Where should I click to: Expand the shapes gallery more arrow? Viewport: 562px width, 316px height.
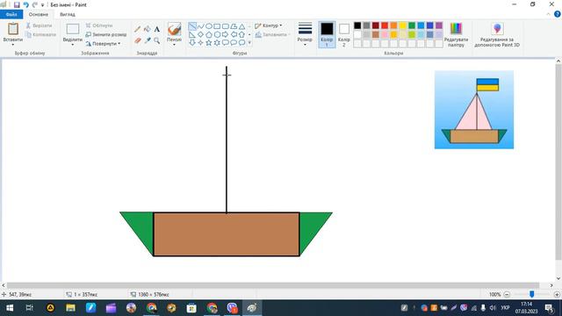(x=249, y=43)
